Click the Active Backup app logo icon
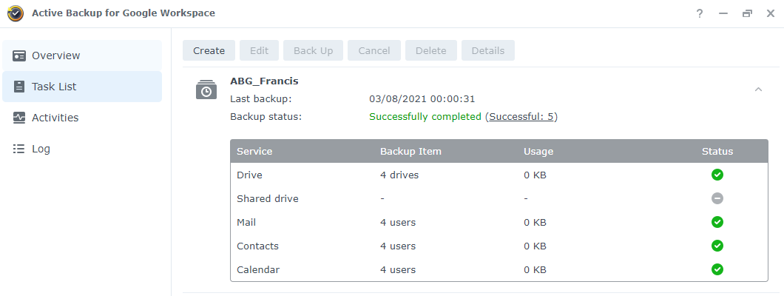Screen dimensions: 784x296 point(15,14)
